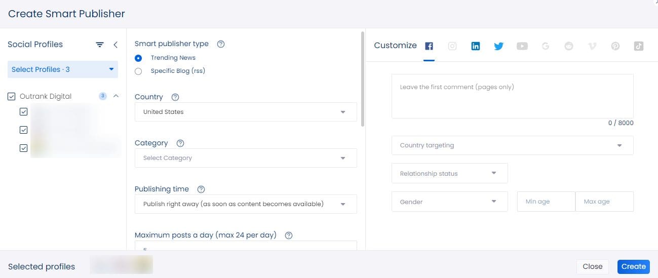Viewport: 658px width, 278px height.
Task: Open the Publishing time dropdown
Action: tap(246, 204)
